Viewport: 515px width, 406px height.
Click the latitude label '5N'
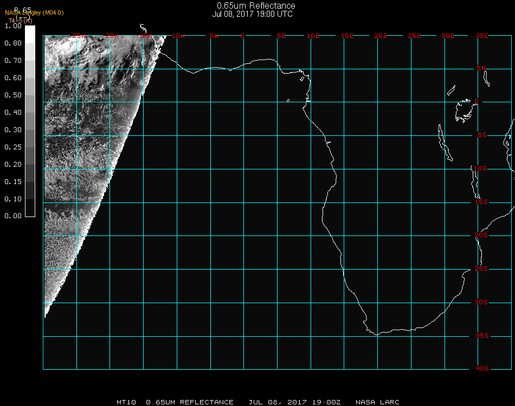tap(481, 69)
